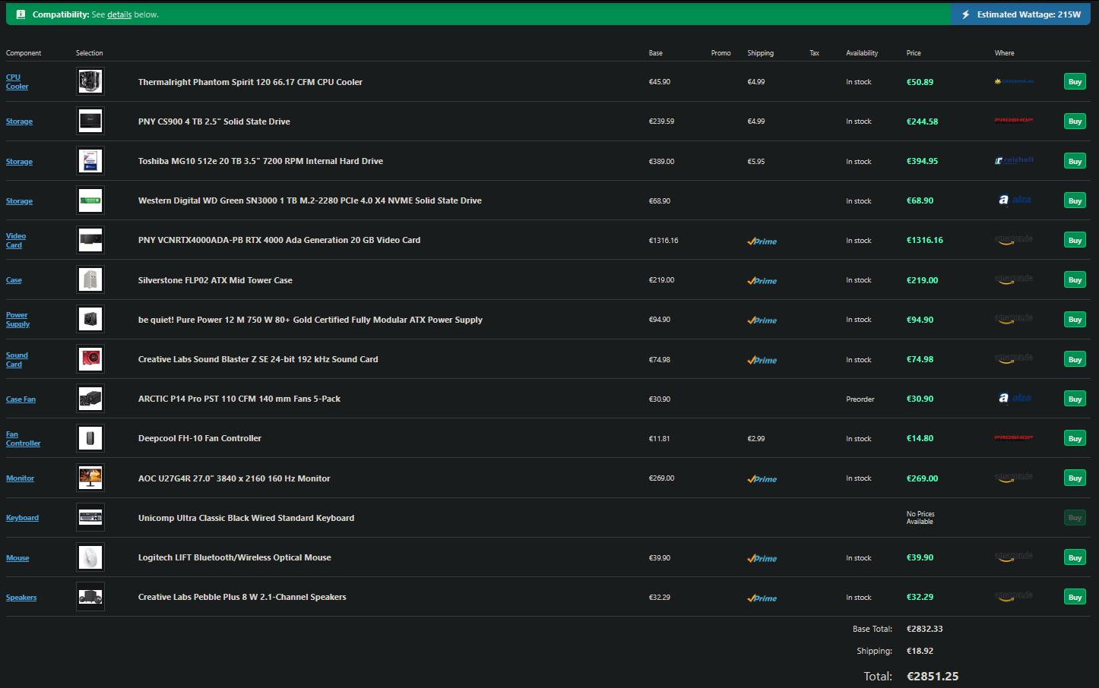Click the compatibility notice icon in green banner
The height and width of the screenshot is (688, 1099).
click(x=21, y=14)
